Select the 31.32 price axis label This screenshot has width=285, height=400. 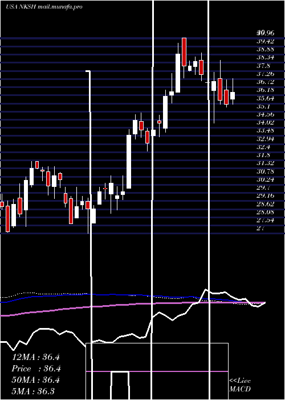265,163
